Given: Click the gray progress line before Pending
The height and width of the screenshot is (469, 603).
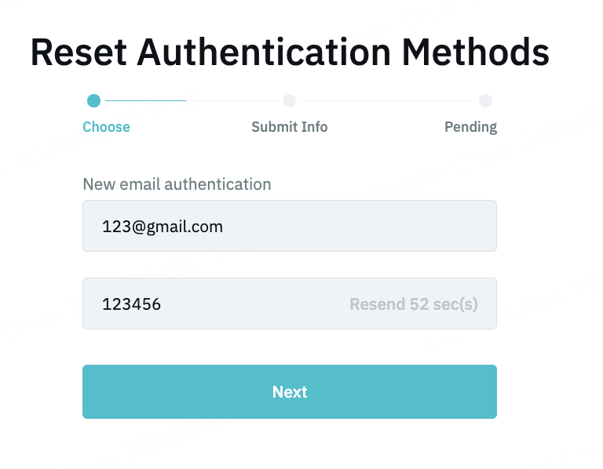Looking at the screenshot, I should (389, 100).
